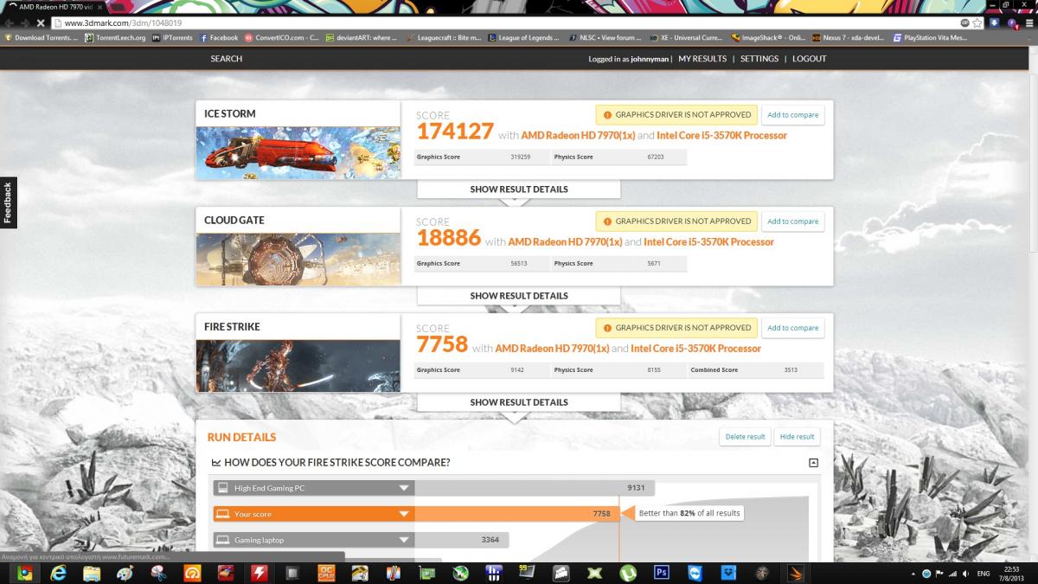Open the FlashFXP red lightning taskbar icon
Screen dimensions: 1038x584
coord(259,573)
